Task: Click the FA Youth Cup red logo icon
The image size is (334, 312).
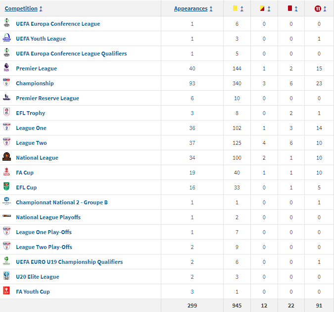Action: (x=6, y=291)
